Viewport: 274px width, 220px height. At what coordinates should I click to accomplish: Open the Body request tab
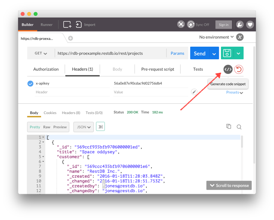(x=117, y=69)
